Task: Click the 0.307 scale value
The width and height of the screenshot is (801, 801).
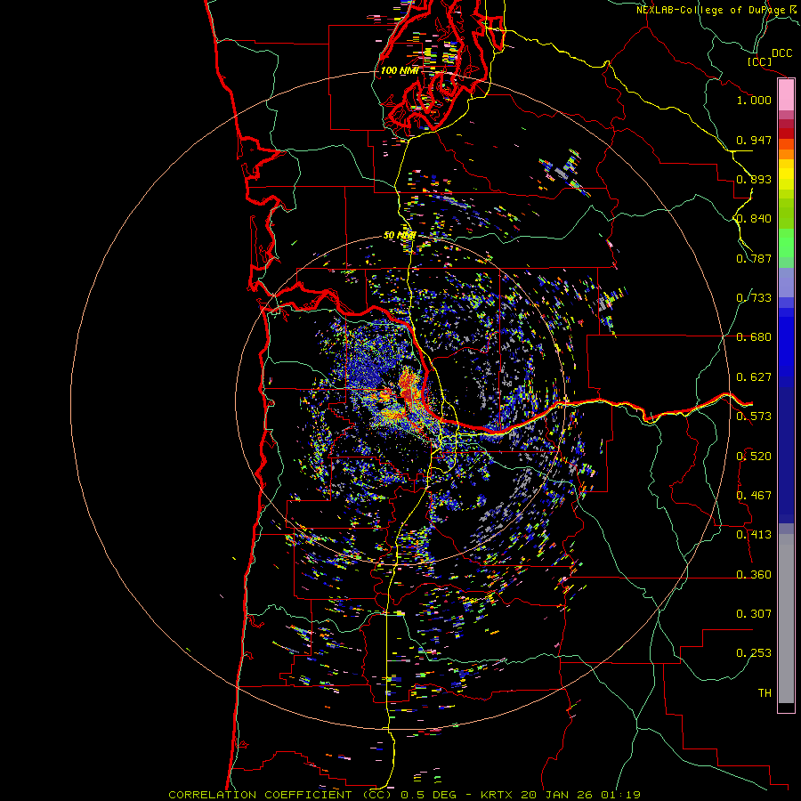Action: point(754,614)
